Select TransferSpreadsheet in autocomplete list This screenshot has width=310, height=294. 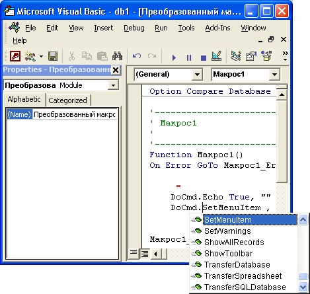243,276
